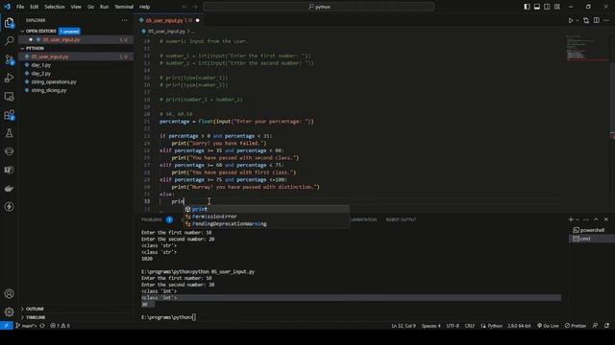Image resolution: width=615 pixels, height=345 pixels.
Task: Click Go Live in status bar
Action: [548, 326]
